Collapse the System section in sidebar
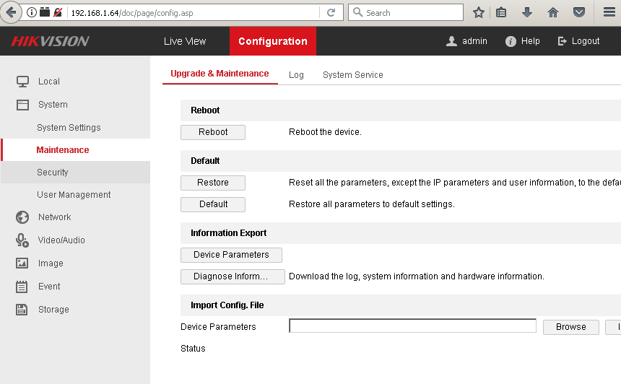This screenshot has height=384, width=621. point(53,105)
